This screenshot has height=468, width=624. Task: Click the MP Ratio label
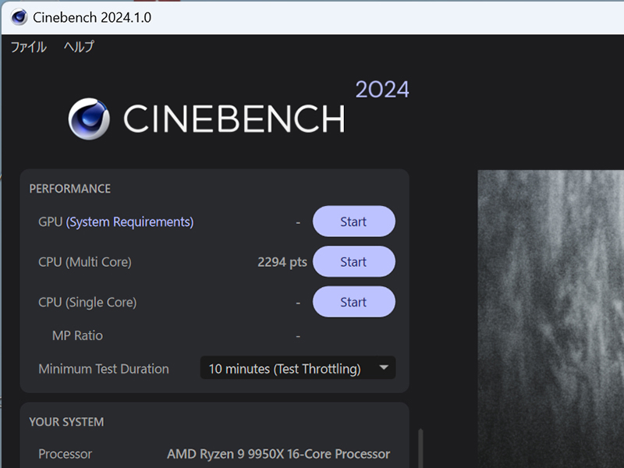click(77, 335)
